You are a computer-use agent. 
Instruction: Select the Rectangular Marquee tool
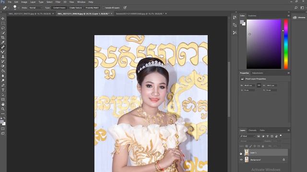click(3, 23)
